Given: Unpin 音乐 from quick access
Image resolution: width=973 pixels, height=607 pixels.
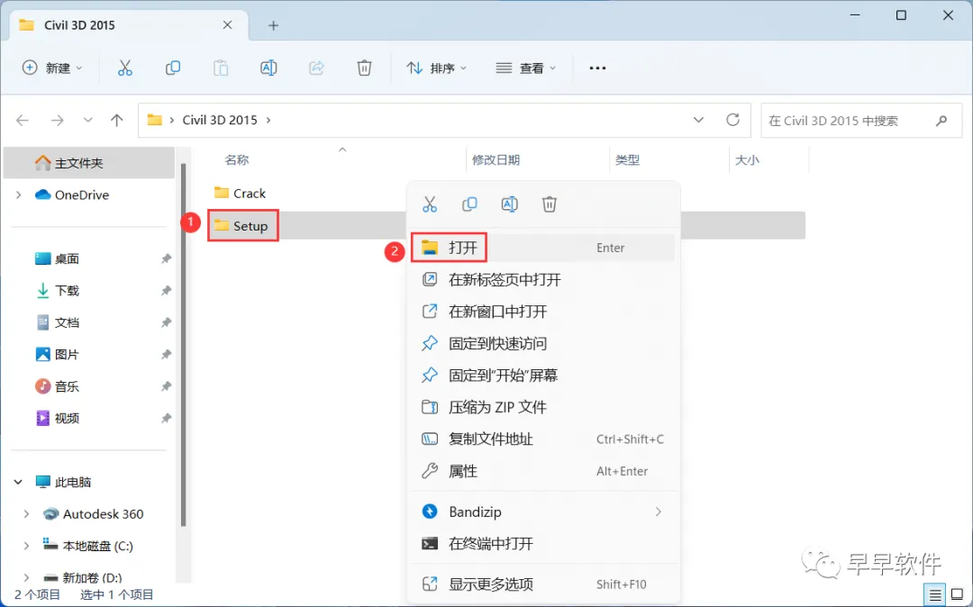Looking at the screenshot, I should [x=166, y=386].
